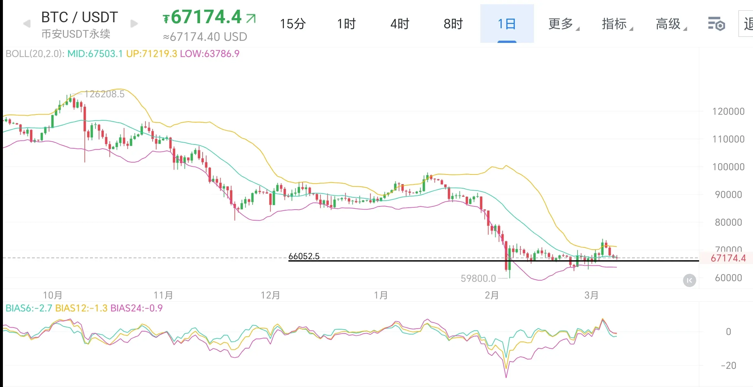Click the 126208.5 high price marker
The image size is (753, 387).
point(104,94)
